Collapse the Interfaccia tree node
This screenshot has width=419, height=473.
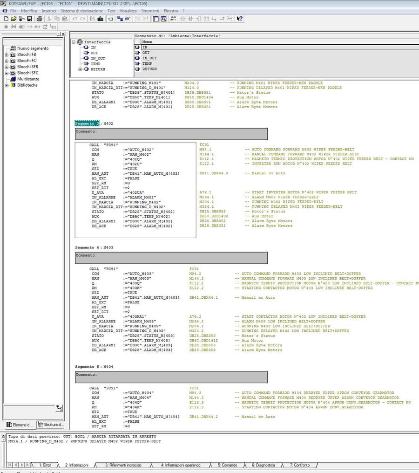(x=74, y=42)
